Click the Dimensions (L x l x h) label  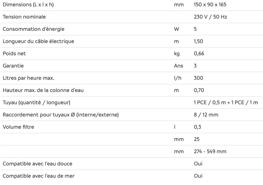pyautogui.click(x=28, y=5)
